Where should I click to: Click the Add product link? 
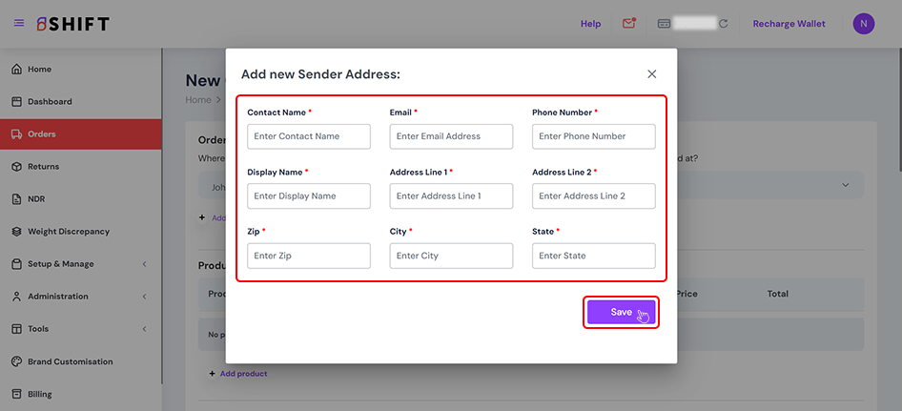tap(242, 374)
